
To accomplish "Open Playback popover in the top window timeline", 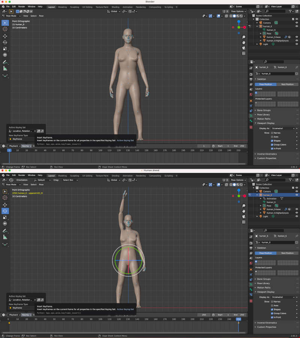I will (15, 146).
